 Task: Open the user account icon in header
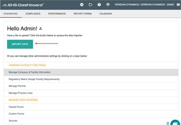(108, 5)
